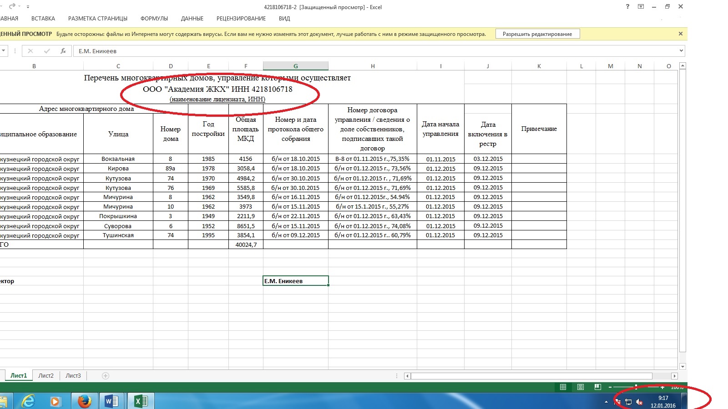
Task: Select column H header
Action: click(x=373, y=66)
